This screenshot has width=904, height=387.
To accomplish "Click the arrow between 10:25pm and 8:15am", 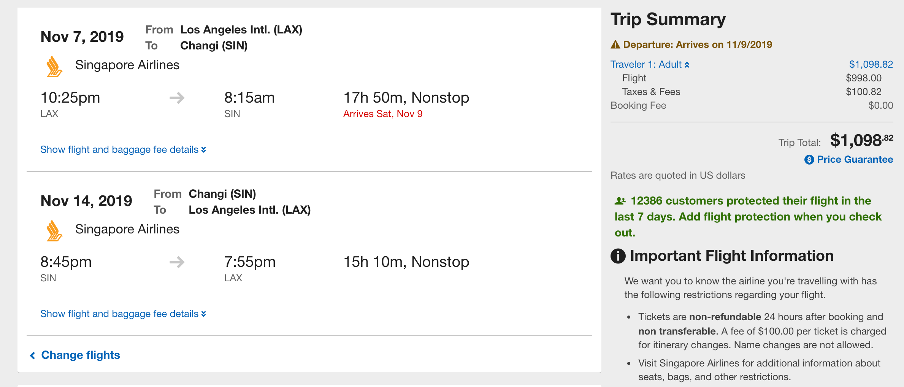I will pyautogui.click(x=177, y=98).
